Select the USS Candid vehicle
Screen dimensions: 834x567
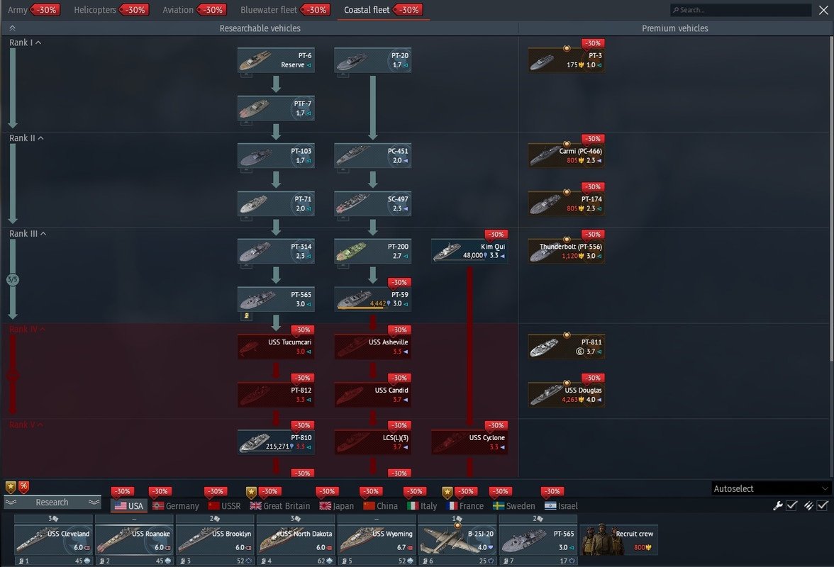tap(373, 395)
